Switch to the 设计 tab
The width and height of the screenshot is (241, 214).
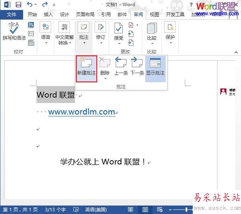coord(64,14)
